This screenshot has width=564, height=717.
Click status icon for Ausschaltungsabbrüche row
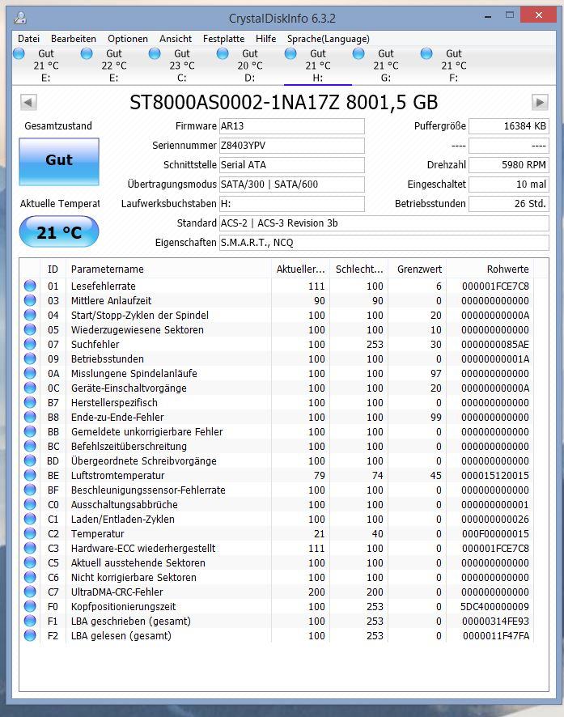pos(30,504)
